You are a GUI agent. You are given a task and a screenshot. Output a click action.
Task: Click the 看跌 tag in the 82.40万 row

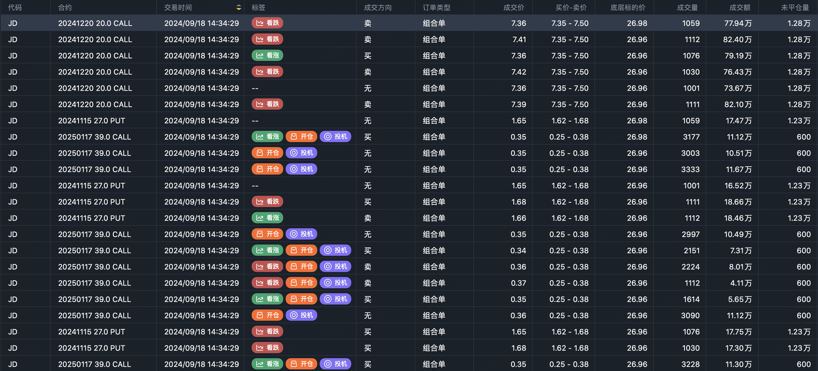(267, 39)
